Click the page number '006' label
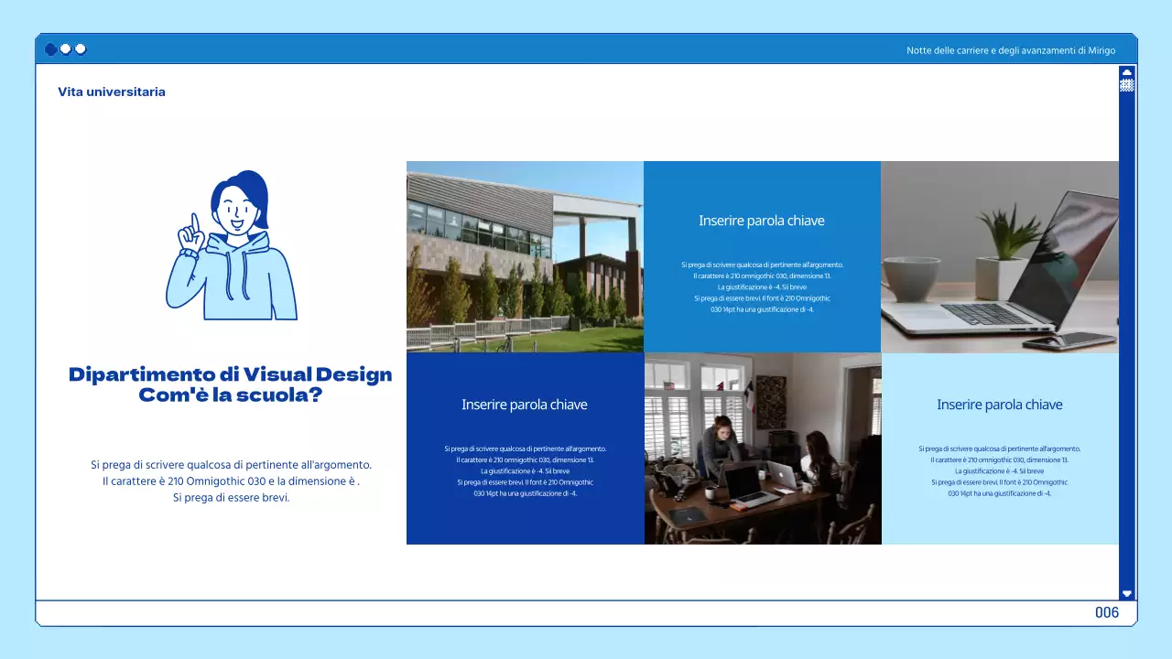Image resolution: width=1172 pixels, height=659 pixels. coord(1107,612)
